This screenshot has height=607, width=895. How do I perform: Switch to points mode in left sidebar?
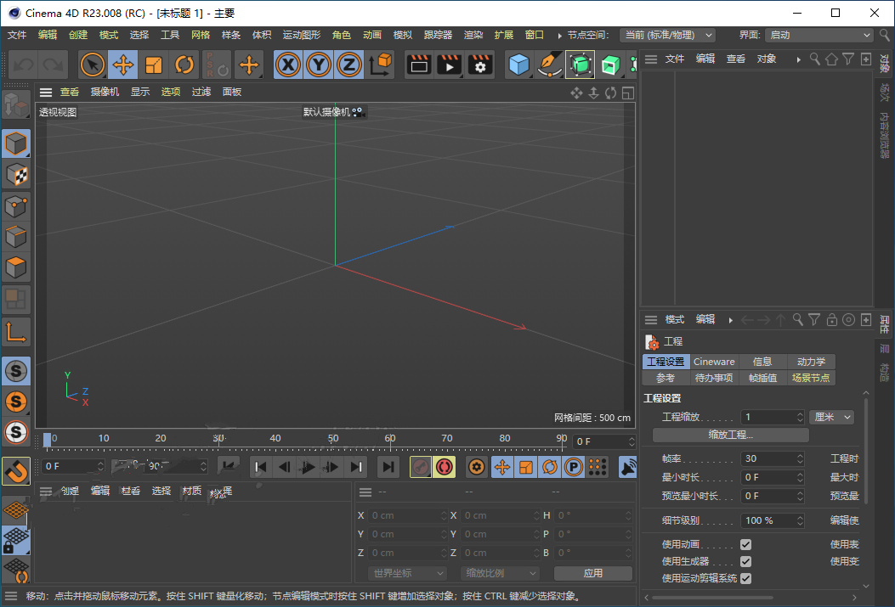tap(16, 205)
